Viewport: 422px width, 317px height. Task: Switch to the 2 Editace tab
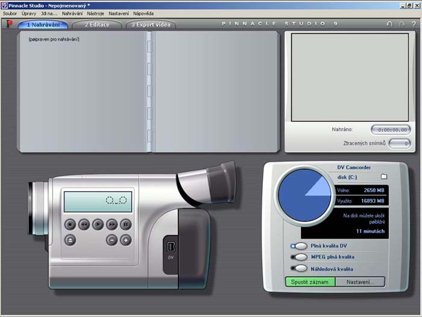(x=96, y=25)
